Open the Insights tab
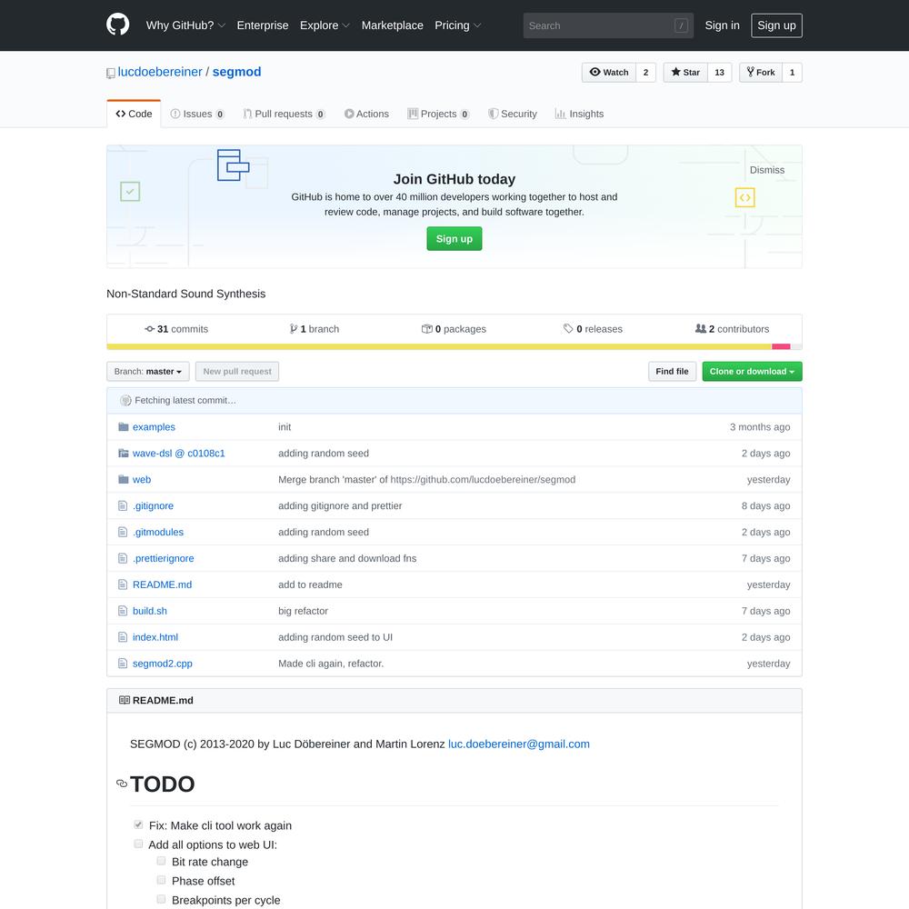909x909 pixels. pos(579,114)
